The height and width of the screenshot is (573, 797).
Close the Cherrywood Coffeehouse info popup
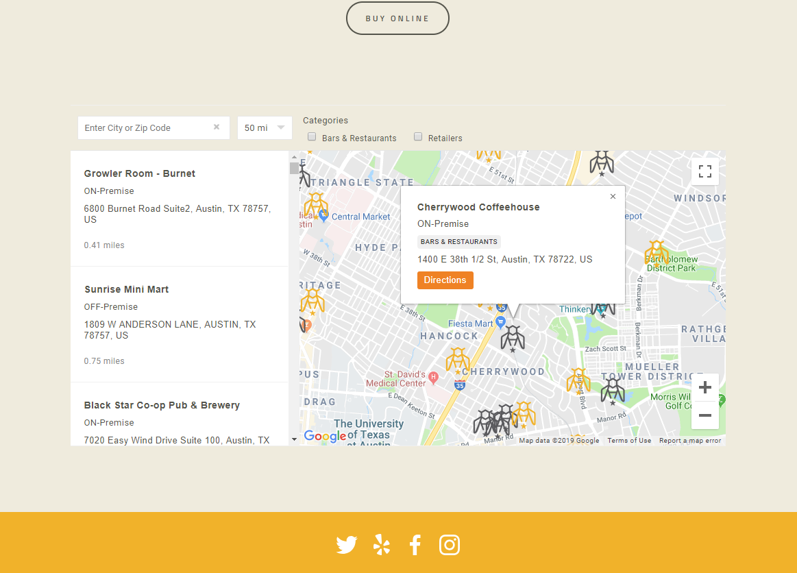(613, 196)
